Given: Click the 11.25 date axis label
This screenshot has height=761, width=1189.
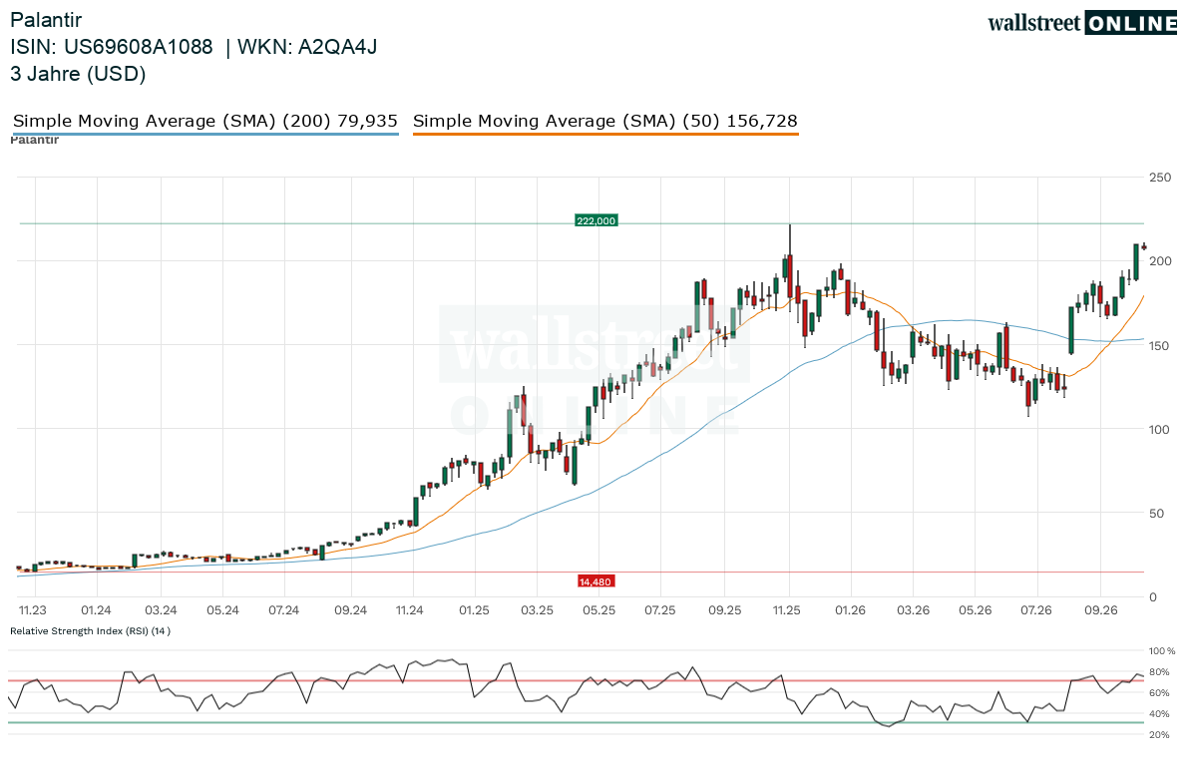Looking at the screenshot, I should tap(787, 610).
